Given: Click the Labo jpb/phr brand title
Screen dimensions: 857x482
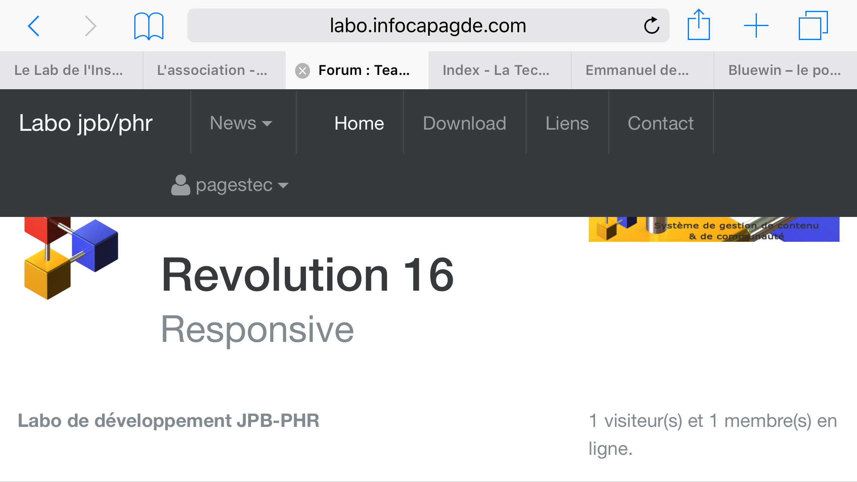Looking at the screenshot, I should click(86, 123).
